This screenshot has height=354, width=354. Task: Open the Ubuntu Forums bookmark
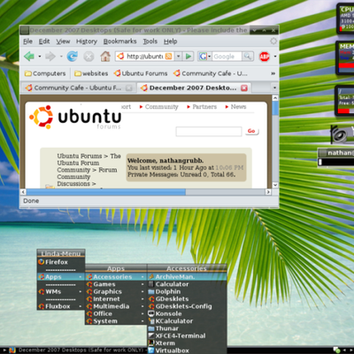tap(141, 73)
